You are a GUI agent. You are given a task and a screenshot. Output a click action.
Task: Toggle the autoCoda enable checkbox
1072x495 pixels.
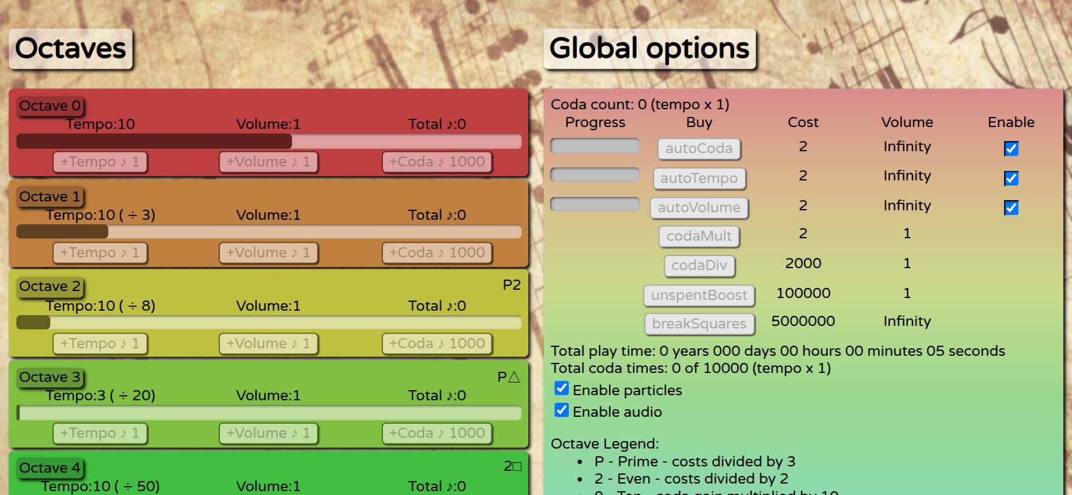point(1011,149)
